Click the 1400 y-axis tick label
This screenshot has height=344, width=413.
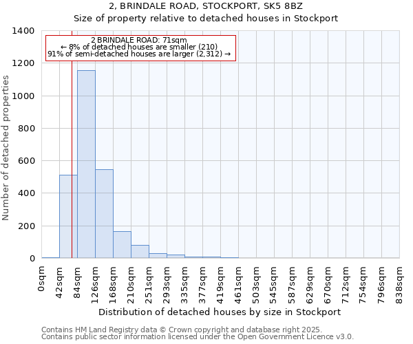pos(23,31)
